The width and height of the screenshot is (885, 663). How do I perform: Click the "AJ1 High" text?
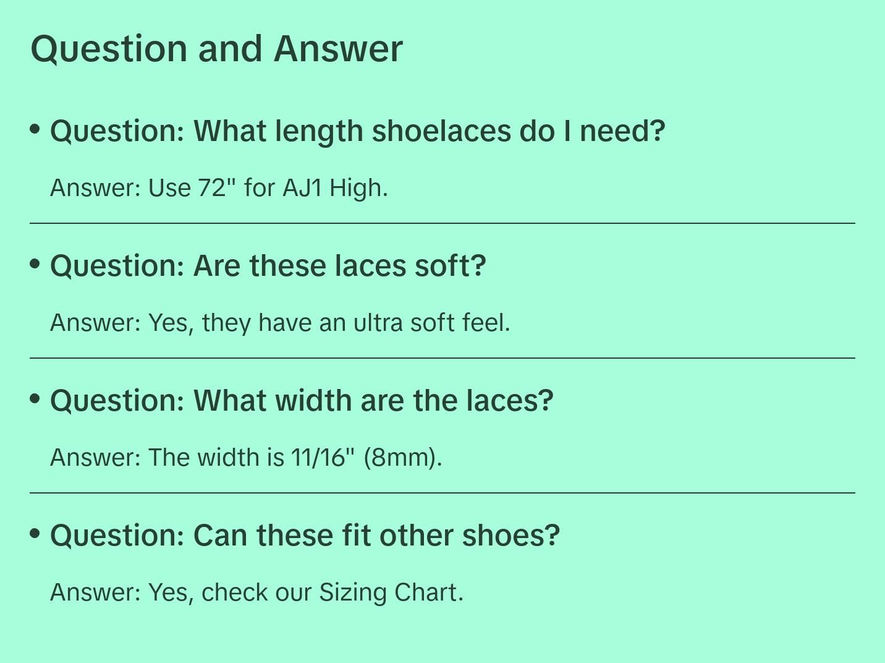(334, 188)
